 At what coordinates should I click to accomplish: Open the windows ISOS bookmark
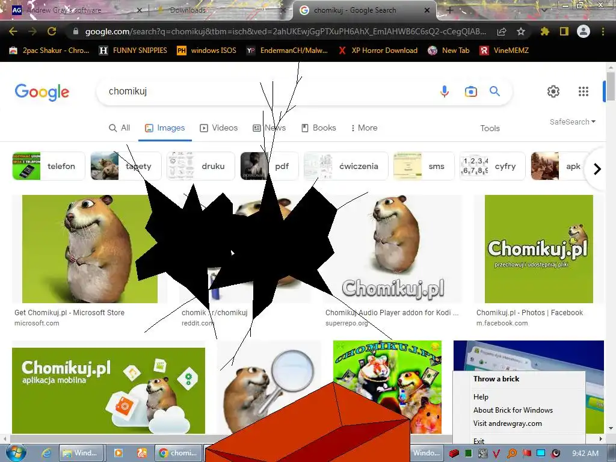(207, 51)
